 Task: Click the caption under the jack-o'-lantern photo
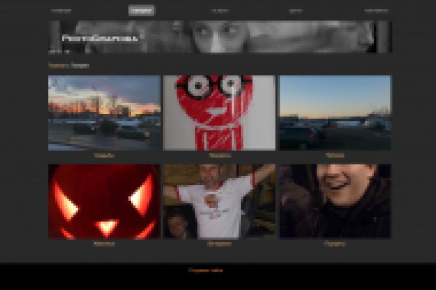[104, 244]
